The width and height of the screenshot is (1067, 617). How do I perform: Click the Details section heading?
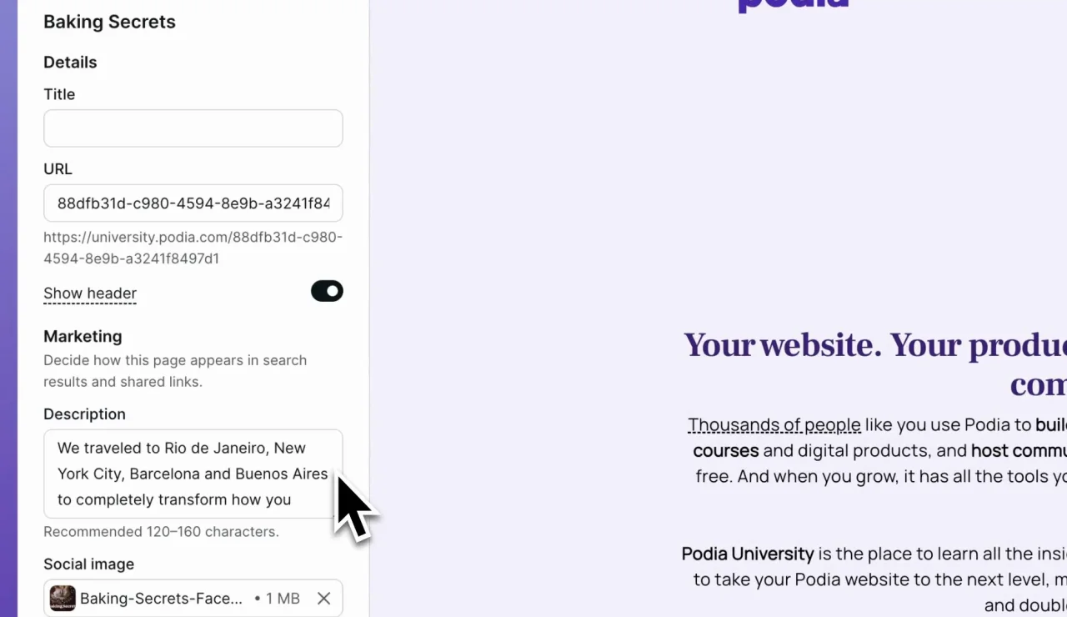[70, 63]
